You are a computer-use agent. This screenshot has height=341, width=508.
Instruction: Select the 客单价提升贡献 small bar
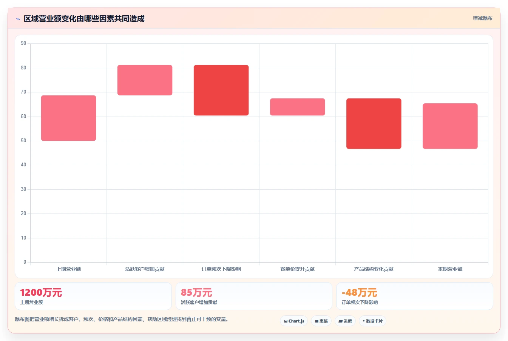297,107
